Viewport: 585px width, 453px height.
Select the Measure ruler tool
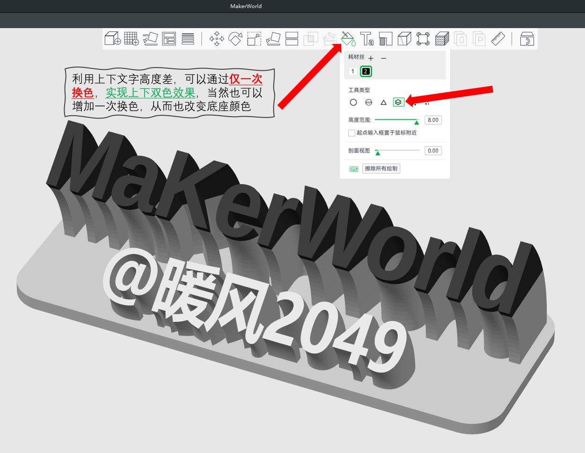[498, 38]
